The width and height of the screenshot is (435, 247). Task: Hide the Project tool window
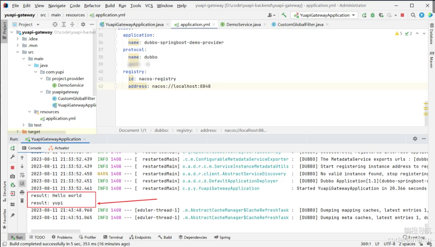coord(92,24)
